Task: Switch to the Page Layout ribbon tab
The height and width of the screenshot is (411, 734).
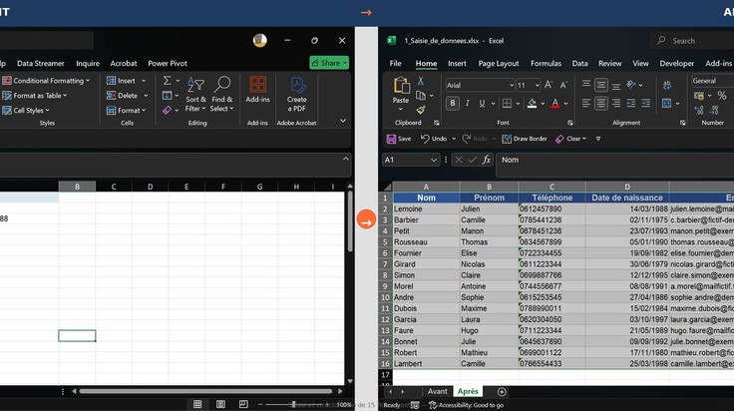Action: coord(498,63)
